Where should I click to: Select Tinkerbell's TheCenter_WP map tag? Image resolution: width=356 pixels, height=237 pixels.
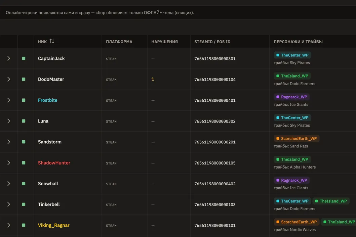pyautogui.click(x=292, y=201)
